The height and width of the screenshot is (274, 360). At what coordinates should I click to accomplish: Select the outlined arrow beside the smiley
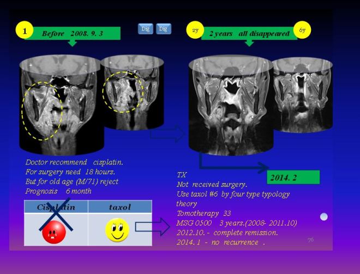[x=152, y=226]
